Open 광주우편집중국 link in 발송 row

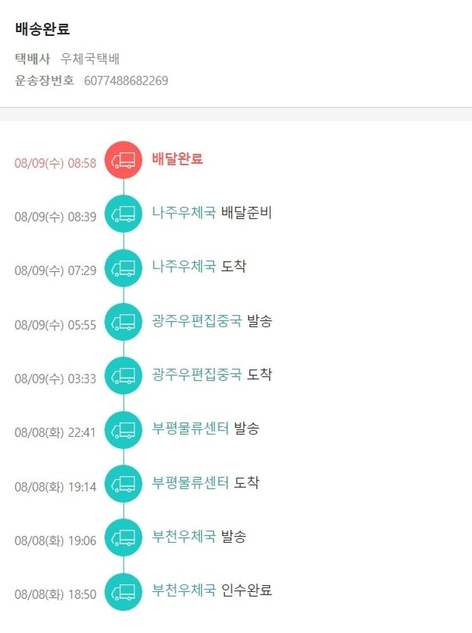197,321
